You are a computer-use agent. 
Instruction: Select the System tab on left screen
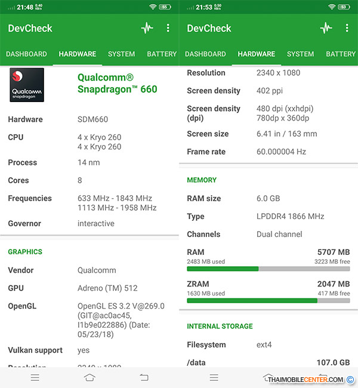tap(121, 54)
